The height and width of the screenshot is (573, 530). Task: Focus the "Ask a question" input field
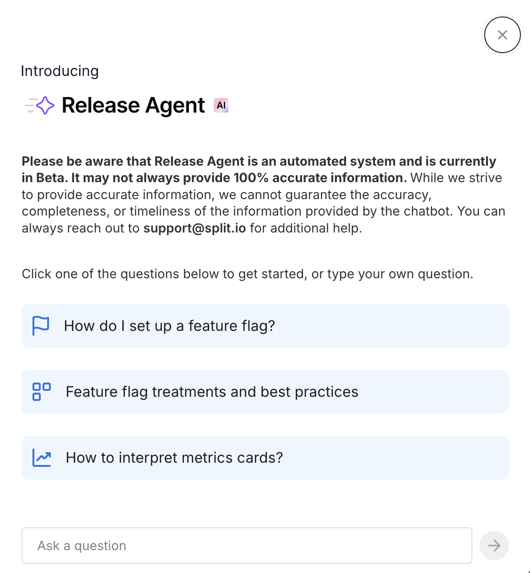click(x=246, y=546)
